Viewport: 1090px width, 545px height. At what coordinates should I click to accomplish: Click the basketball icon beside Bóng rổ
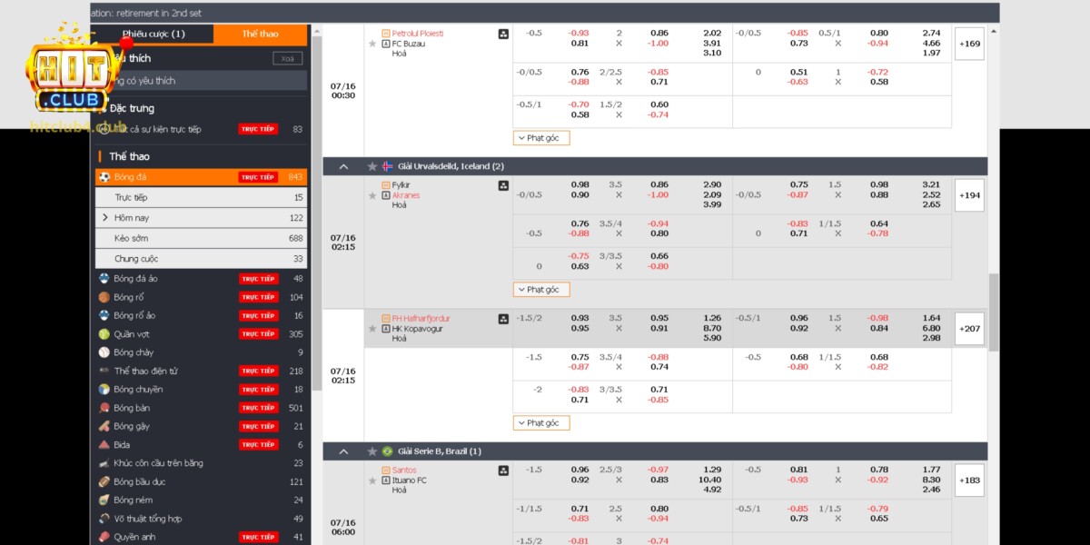click(104, 297)
